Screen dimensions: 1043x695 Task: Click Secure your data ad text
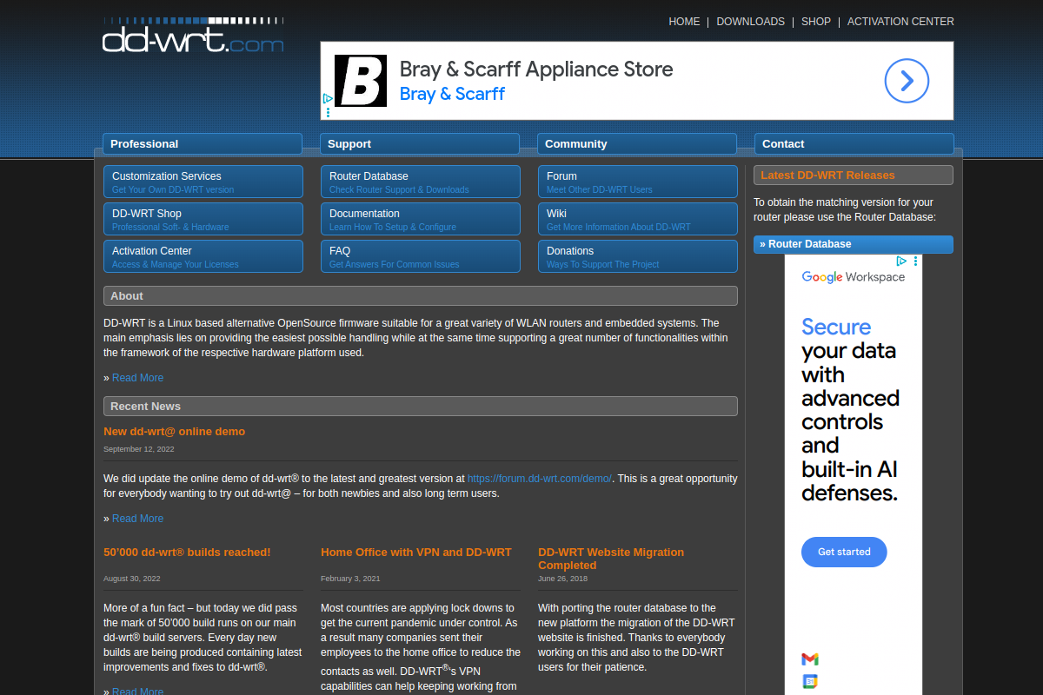[850, 410]
